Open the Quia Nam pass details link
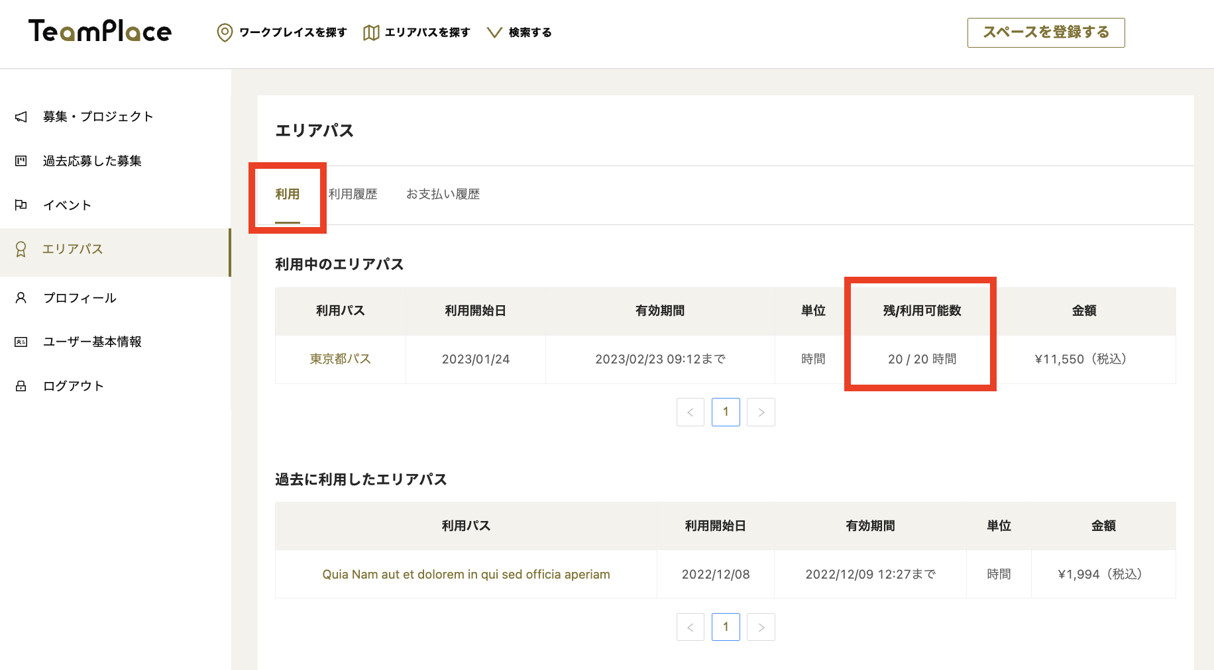The width and height of the screenshot is (1214, 670). [465, 574]
